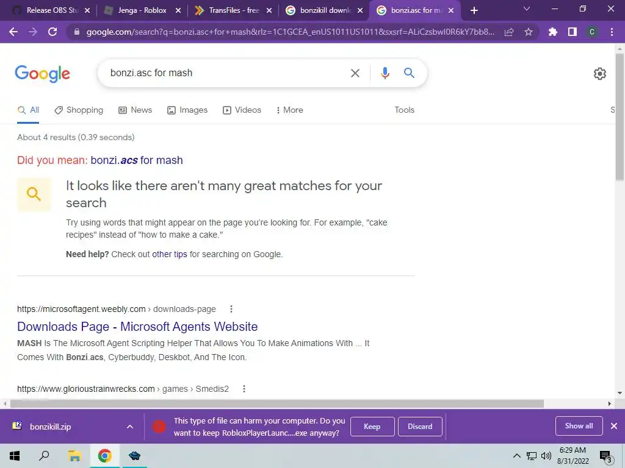Open Chrome three-dot menu

pos(612,32)
